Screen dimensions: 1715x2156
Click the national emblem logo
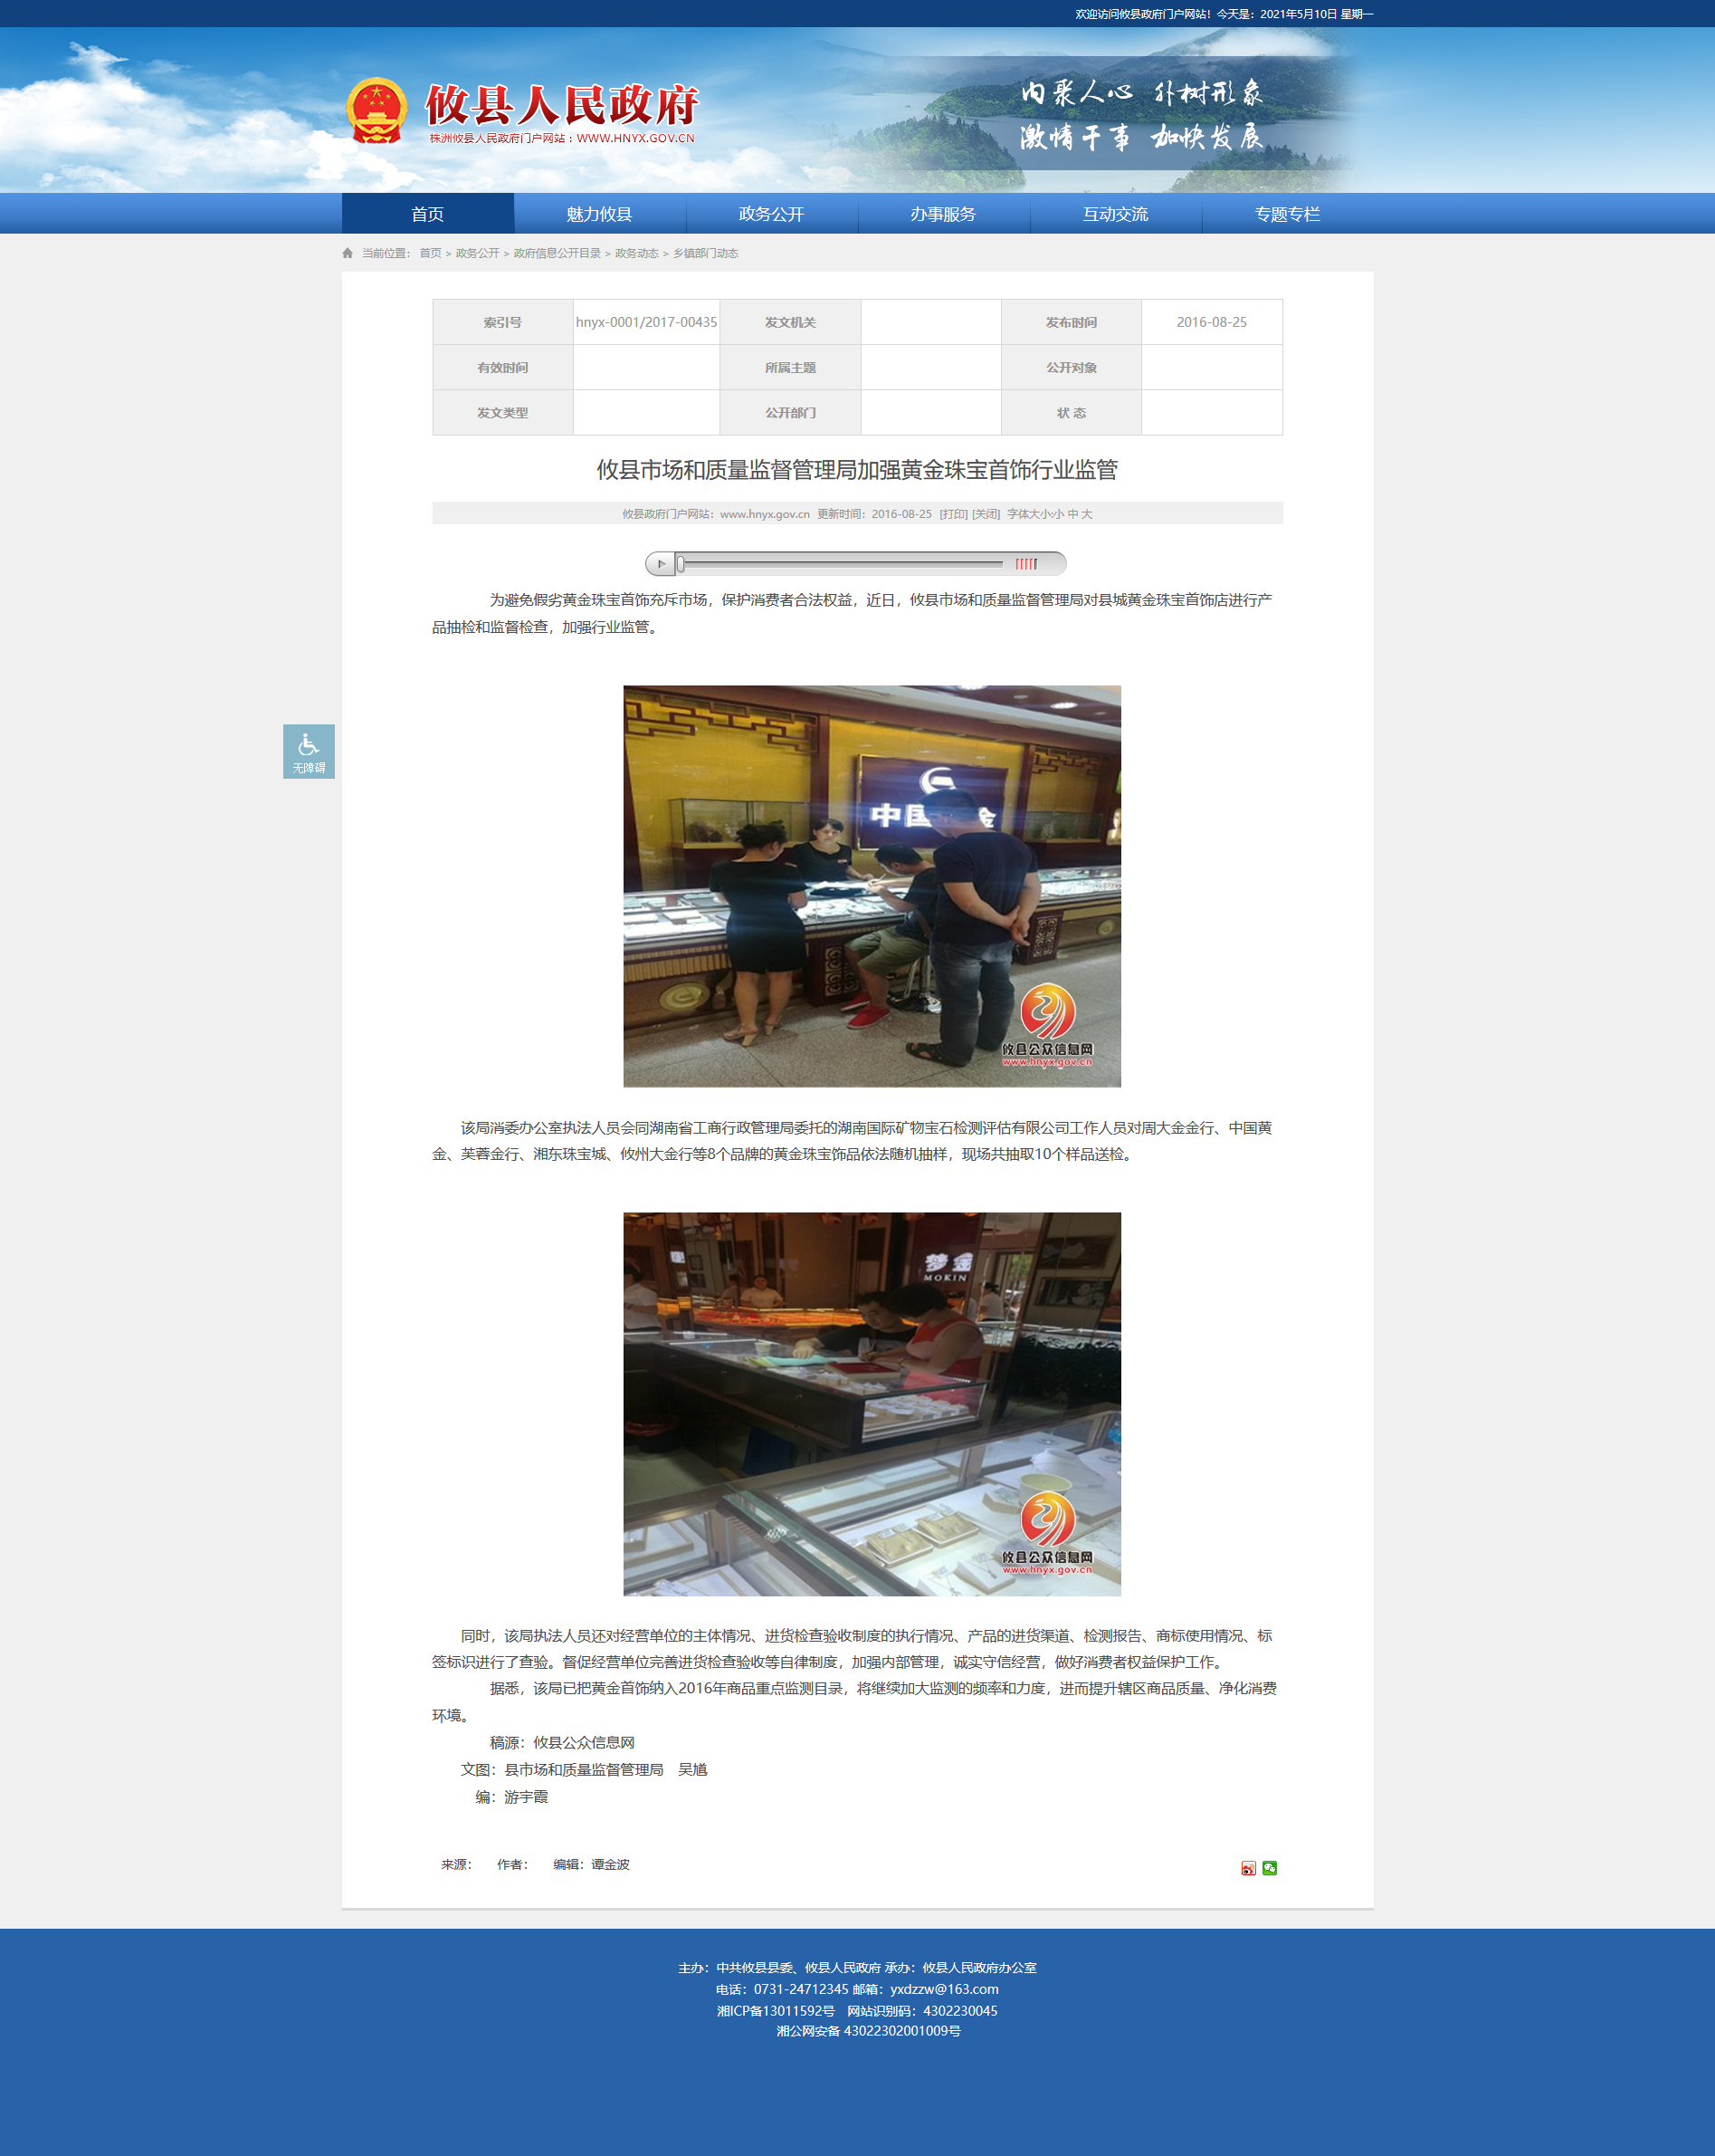376,110
